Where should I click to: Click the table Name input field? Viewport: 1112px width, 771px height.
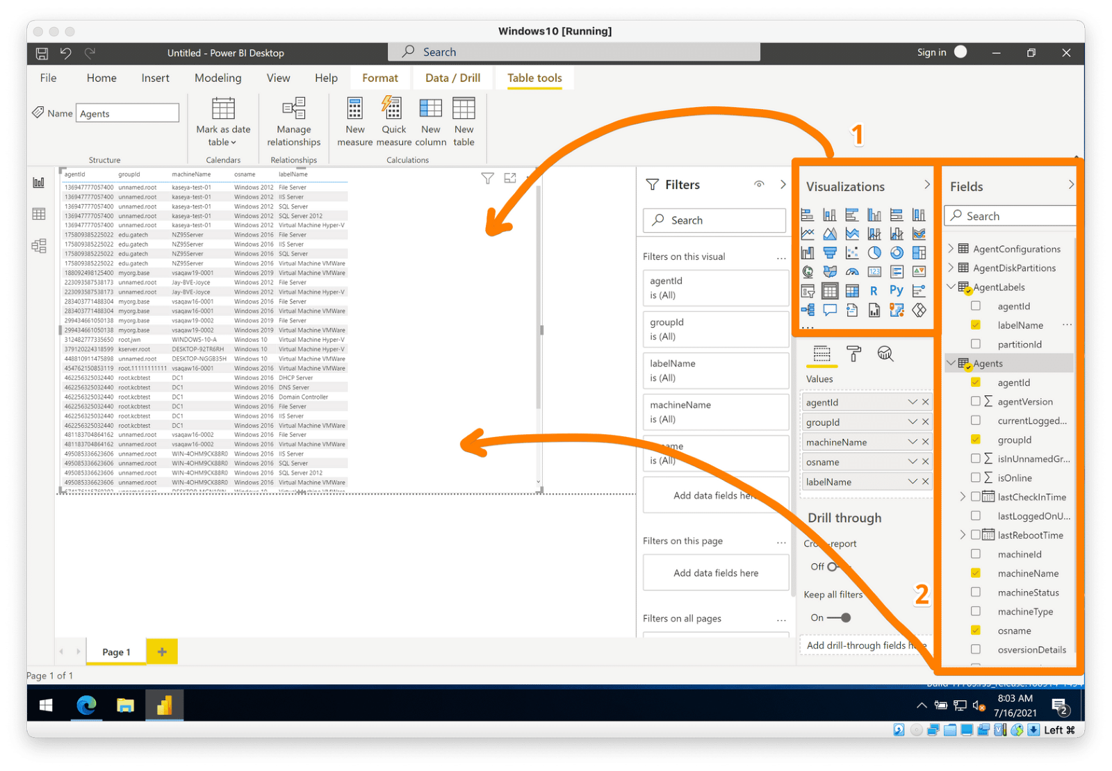click(x=127, y=113)
